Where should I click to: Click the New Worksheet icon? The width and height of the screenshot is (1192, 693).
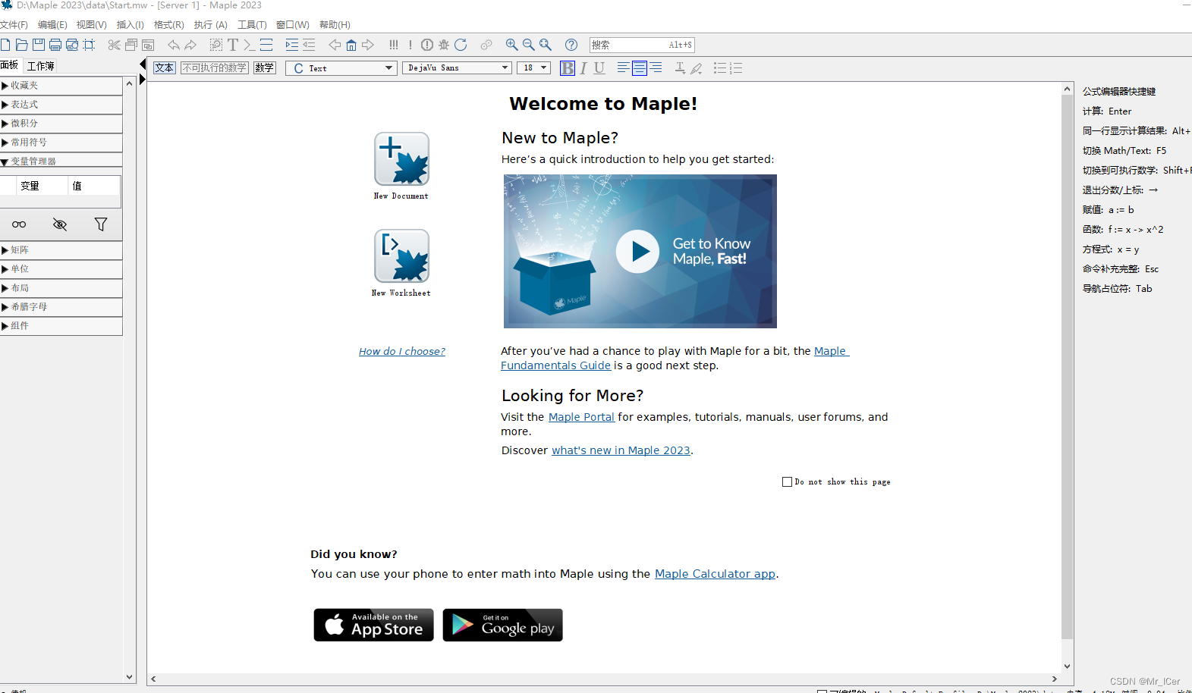coord(401,256)
